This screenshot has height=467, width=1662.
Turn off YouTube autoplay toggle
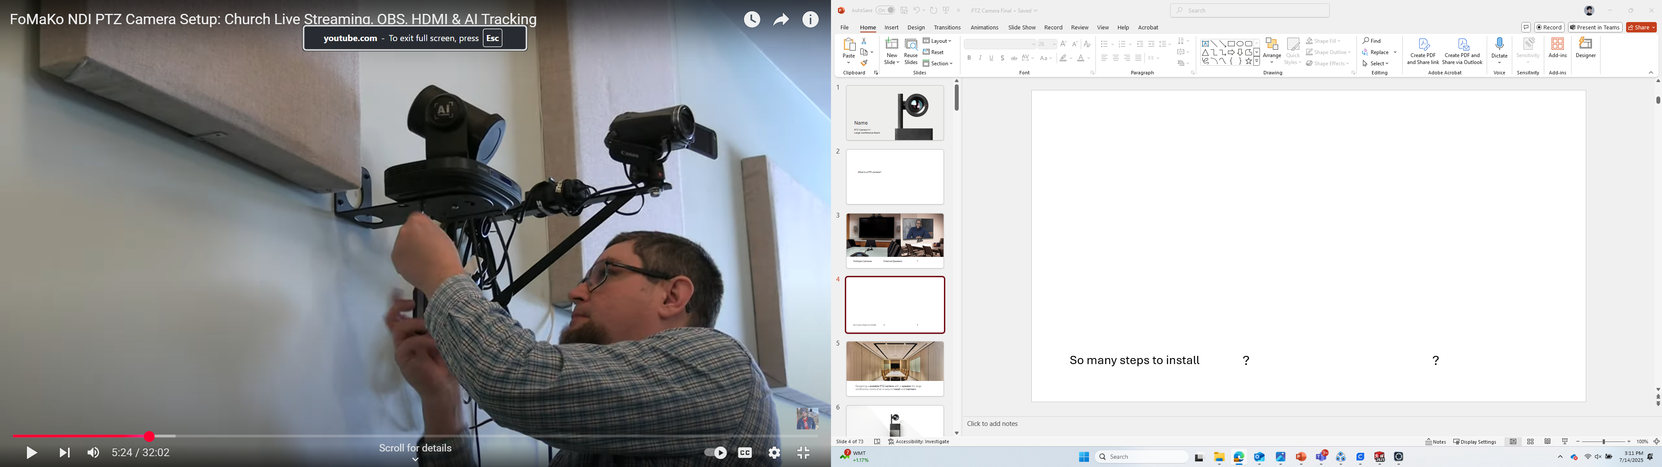tap(715, 453)
